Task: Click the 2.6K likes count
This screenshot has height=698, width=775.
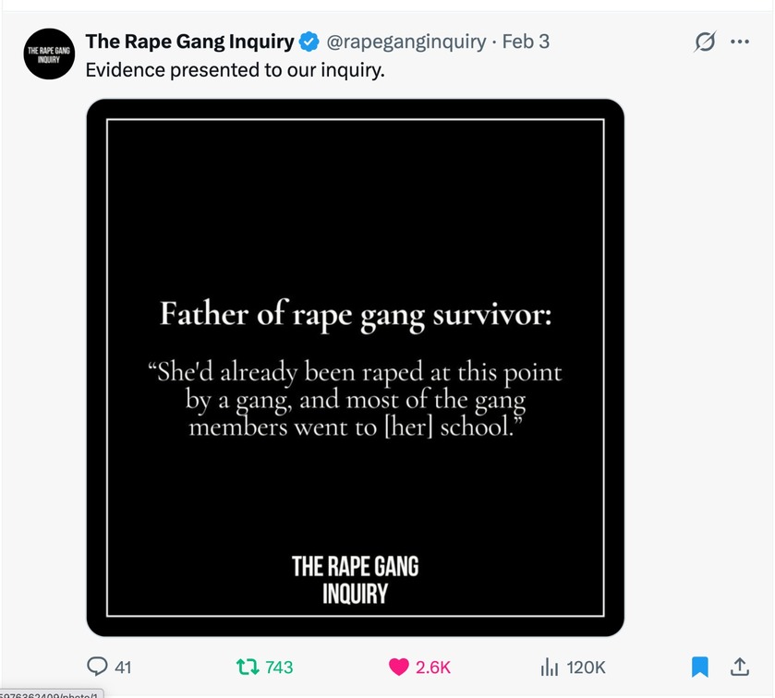Action: (x=432, y=667)
